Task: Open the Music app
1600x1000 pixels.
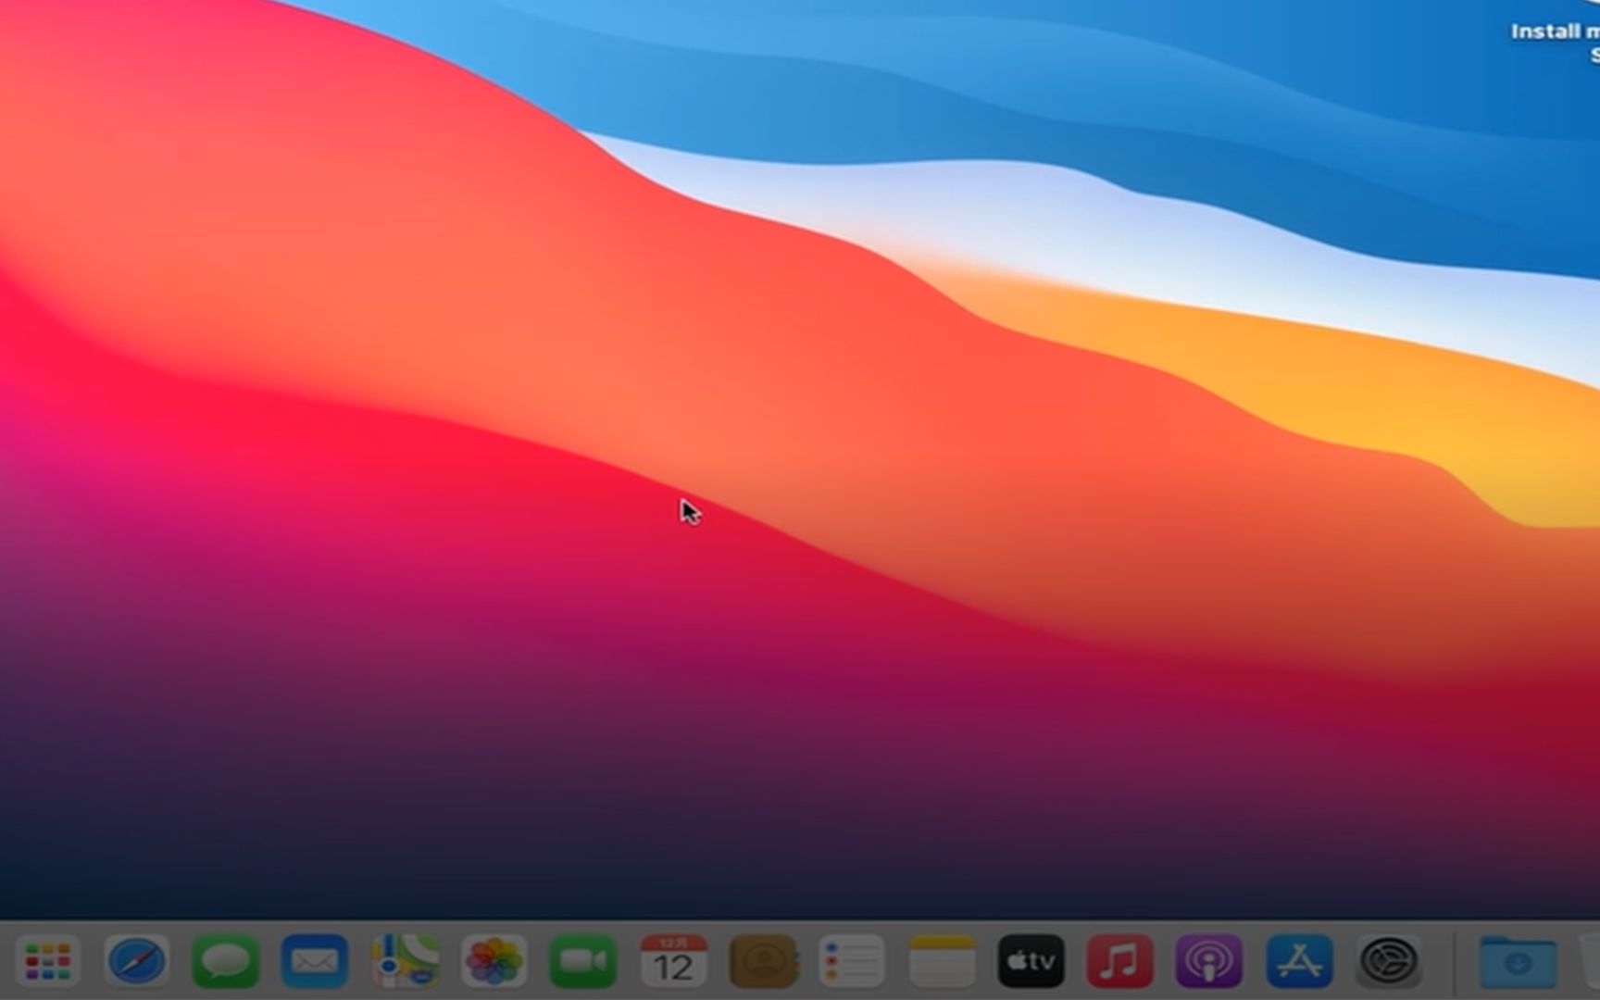Action: 1119,961
